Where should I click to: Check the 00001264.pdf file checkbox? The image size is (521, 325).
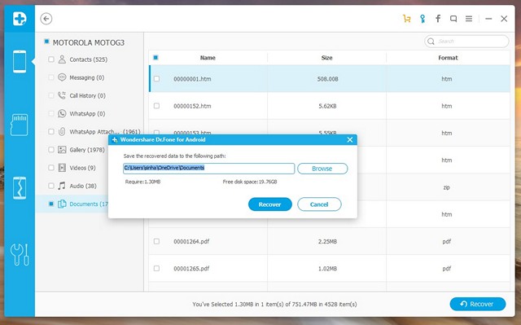pos(156,241)
